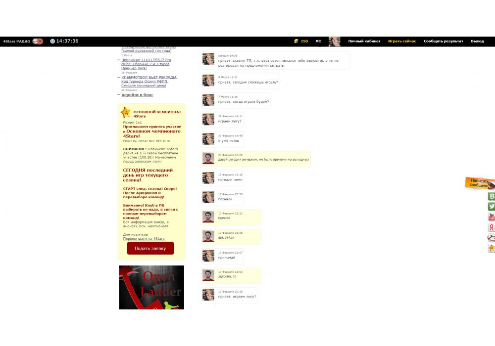
Task: Open the Twitter side icon
Action: coord(491,207)
